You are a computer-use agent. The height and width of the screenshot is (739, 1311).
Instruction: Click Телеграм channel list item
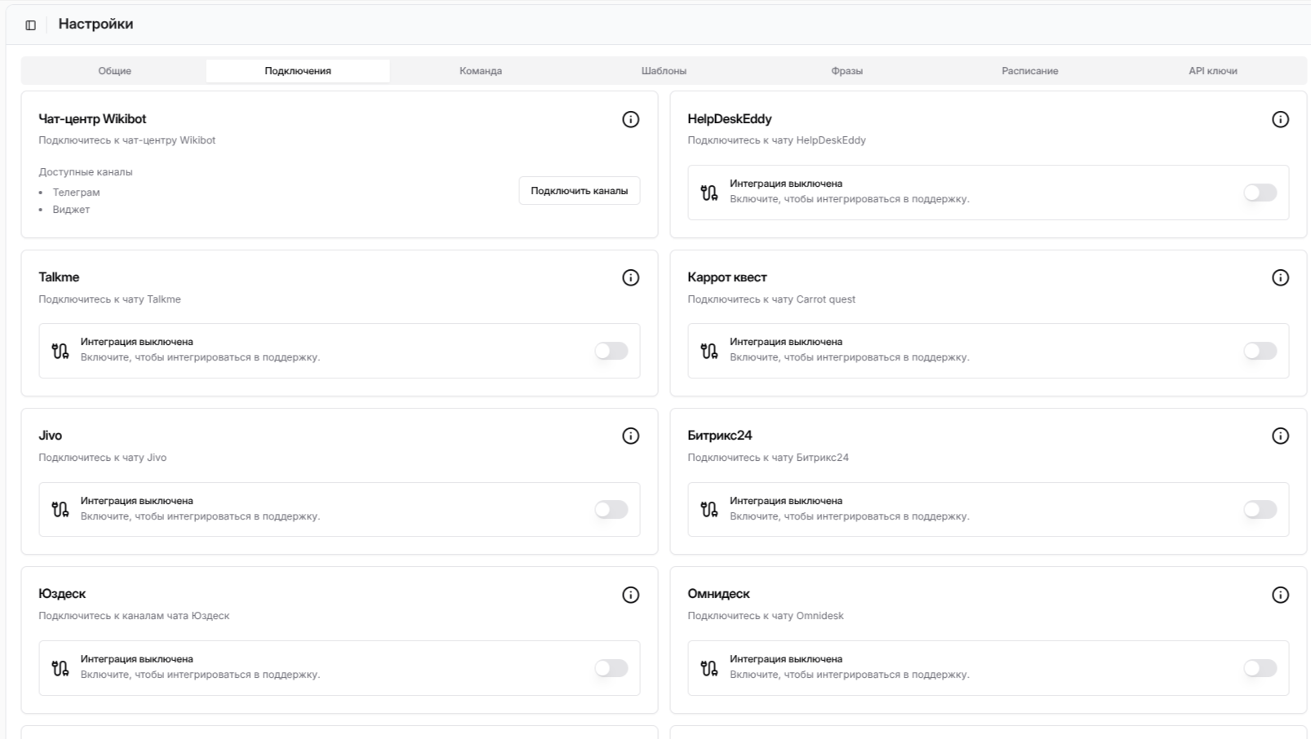76,192
